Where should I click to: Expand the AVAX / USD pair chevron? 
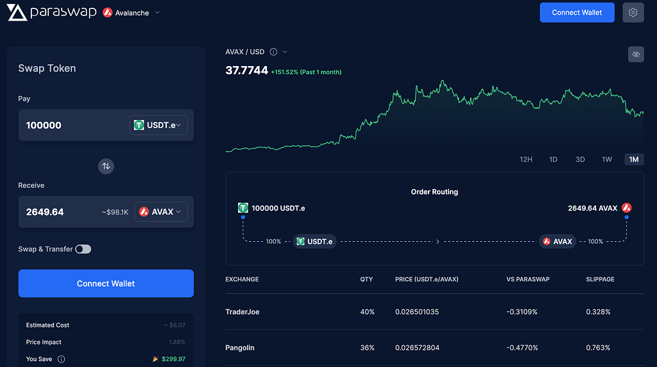tap(285, 52)
